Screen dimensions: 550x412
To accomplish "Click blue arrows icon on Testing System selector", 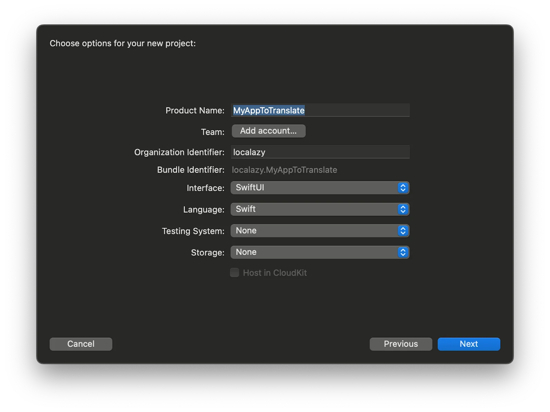I will click(403, 231).
